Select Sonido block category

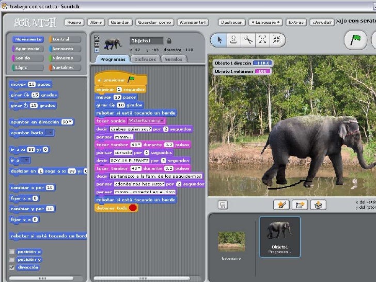[27, 58]
